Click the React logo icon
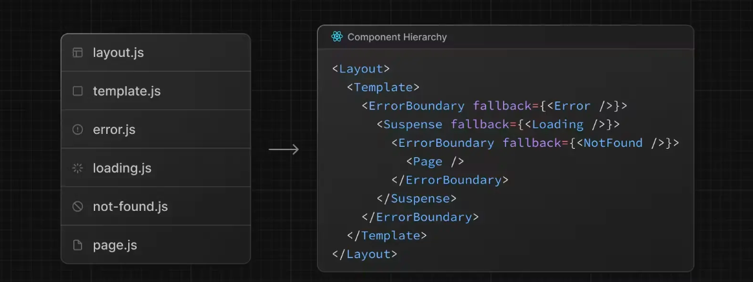Screen dimensions: 753x282 point(337,37)
